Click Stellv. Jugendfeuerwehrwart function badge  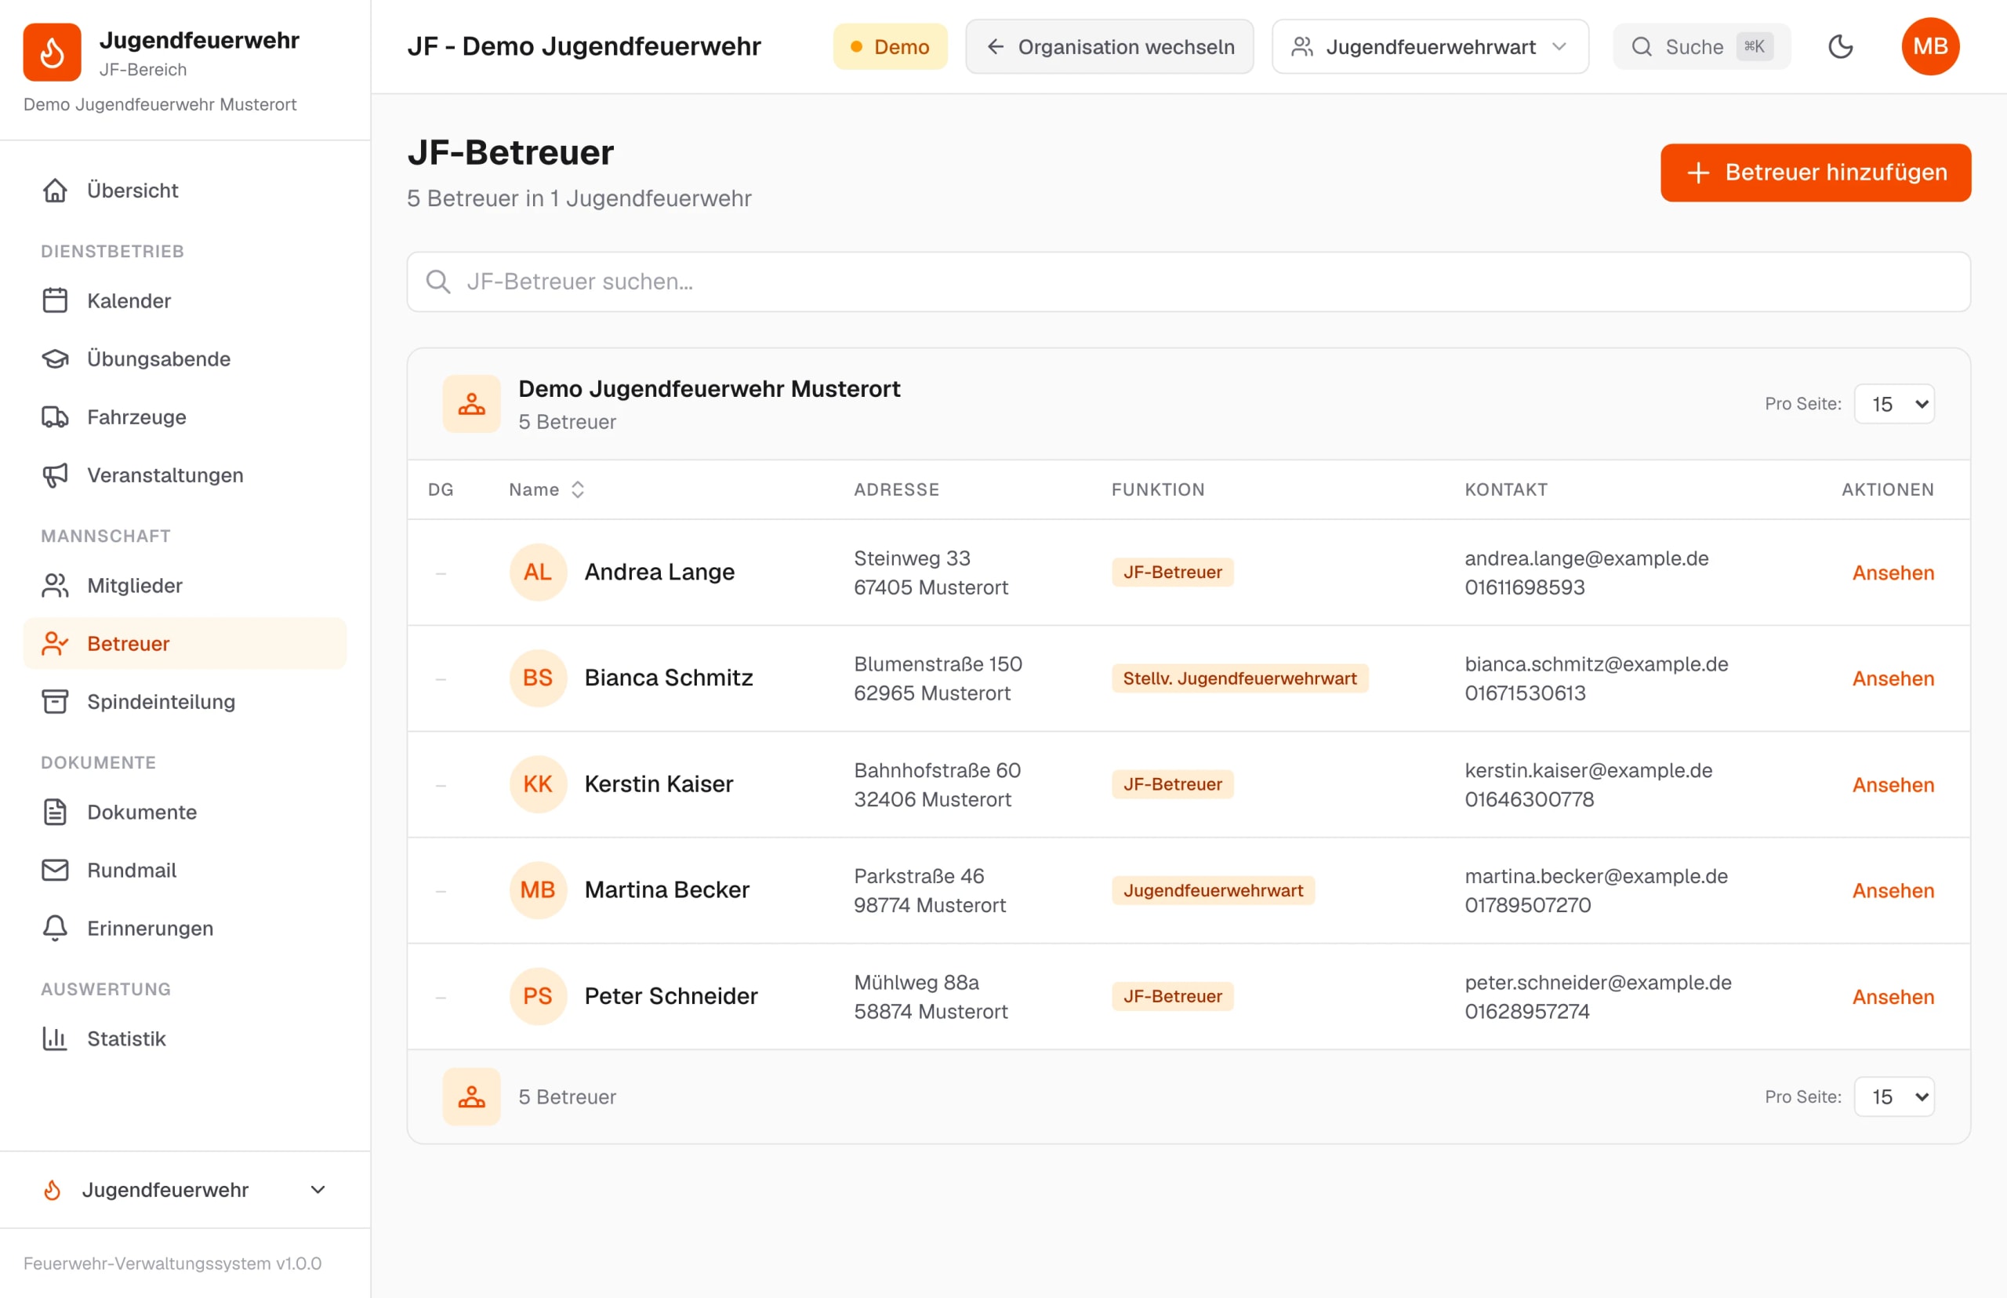coord(1239,678)
